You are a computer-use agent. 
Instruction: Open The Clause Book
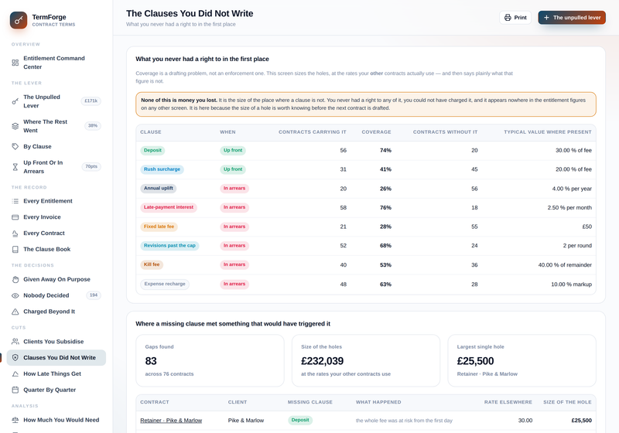(56, 250)
